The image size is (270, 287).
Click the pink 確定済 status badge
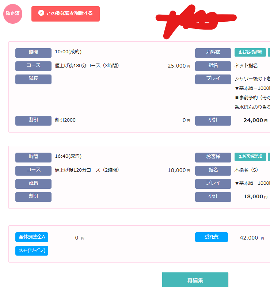[x=13, y=14]
